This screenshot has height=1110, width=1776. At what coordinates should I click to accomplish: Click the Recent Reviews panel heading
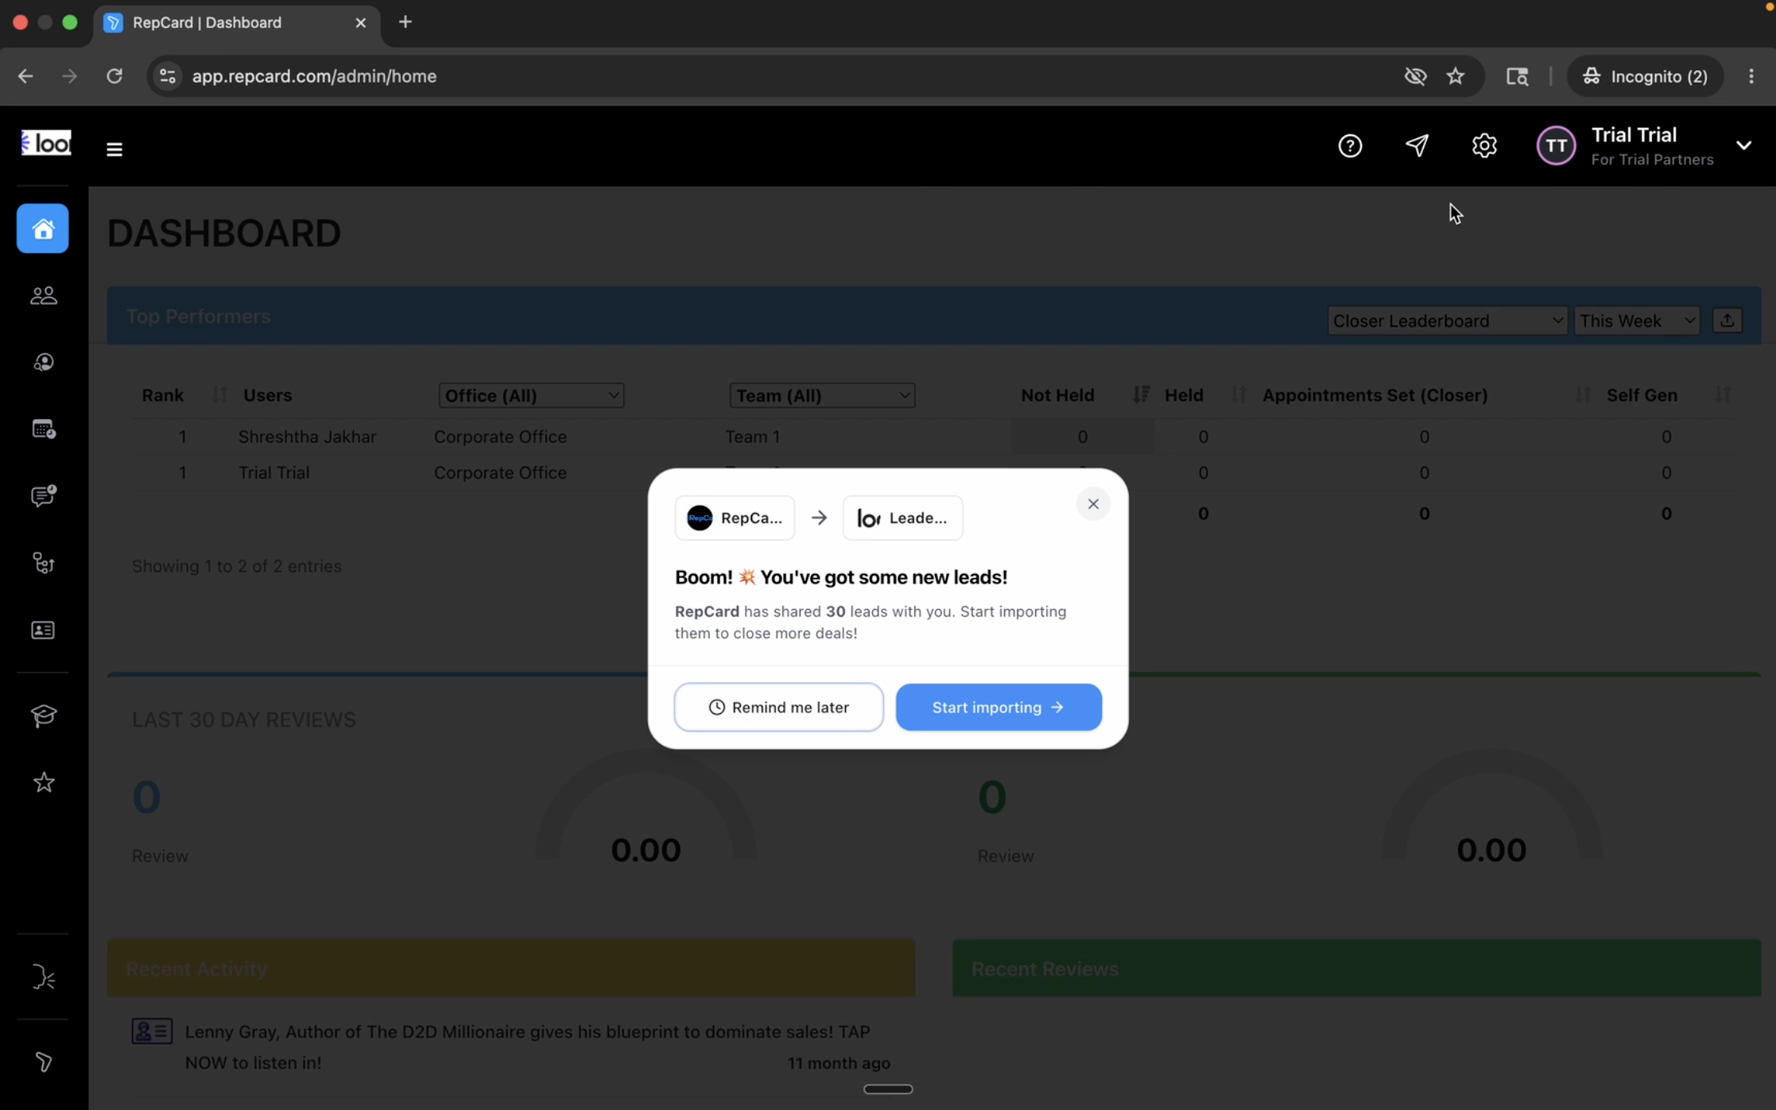[1045, 969]
